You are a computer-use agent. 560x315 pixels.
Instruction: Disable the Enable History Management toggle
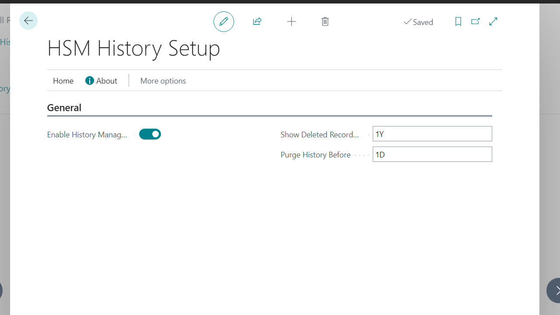pyautogui.click(x=150, y=134)
